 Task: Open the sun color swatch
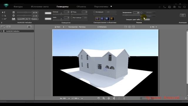tap(48, 13)
